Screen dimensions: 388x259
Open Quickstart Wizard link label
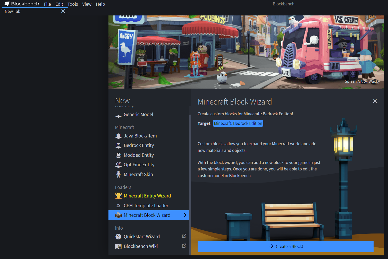click(142, 237)
